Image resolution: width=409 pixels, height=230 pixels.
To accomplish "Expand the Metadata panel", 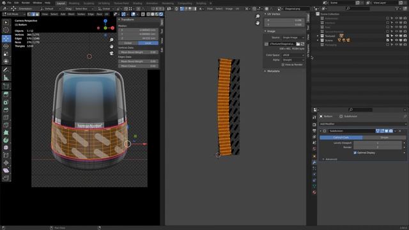I will 272,71.
